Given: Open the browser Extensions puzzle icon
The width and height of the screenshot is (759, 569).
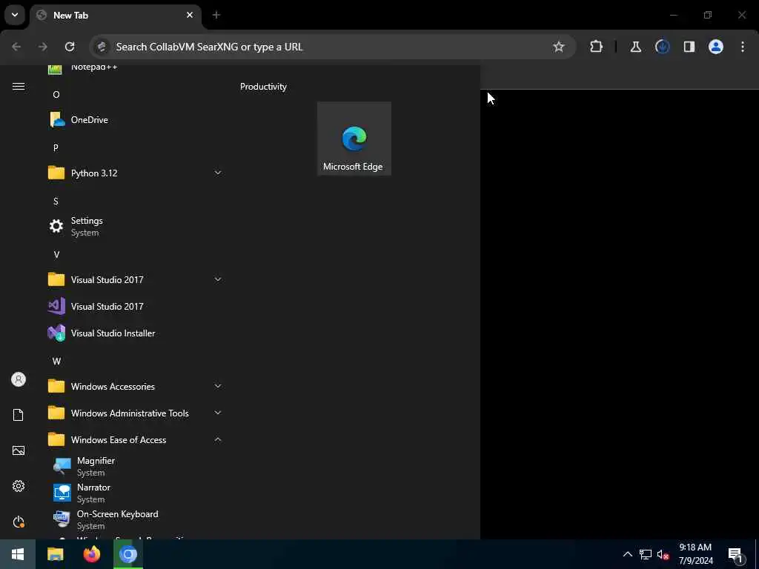Looking at the screenshot, I should (597, 47).
